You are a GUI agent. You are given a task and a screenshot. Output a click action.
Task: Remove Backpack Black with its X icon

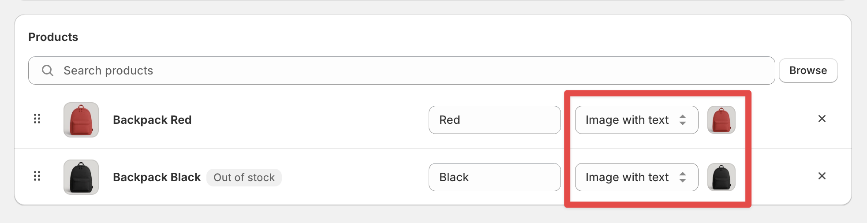coord(822,176)
